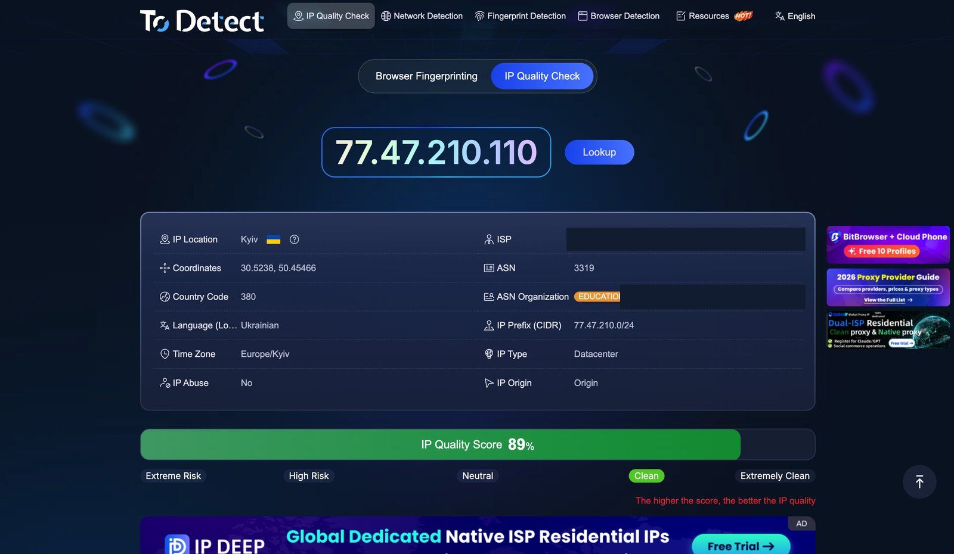
Task: Open the IP Quality Check nav item
Action: pyautogui.click(x=331, y=16)
